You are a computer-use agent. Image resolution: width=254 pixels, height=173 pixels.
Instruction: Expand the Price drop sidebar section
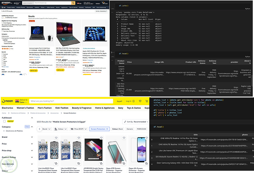32,150
